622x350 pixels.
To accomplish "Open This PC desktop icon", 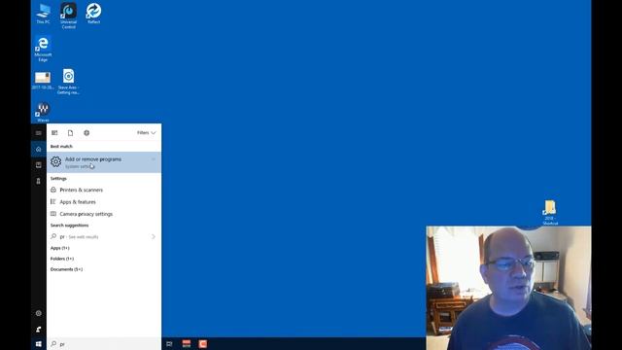I will tap(43, 14).
